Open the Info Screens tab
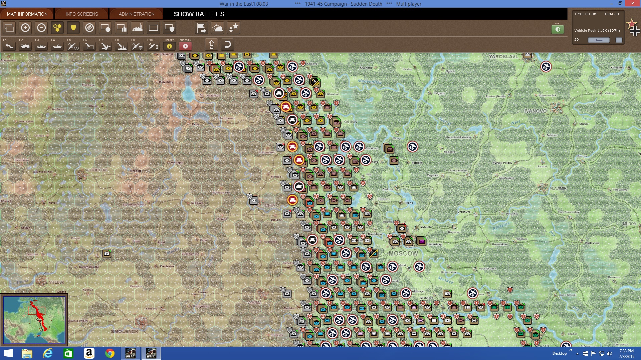The image size is (641, 360). click(x=82, y=14)
